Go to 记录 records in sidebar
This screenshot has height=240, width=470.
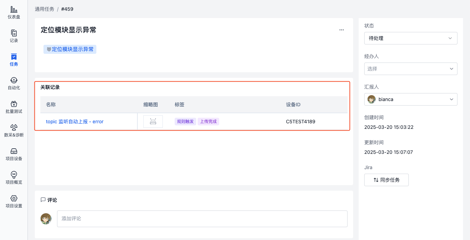coord(14,36)
